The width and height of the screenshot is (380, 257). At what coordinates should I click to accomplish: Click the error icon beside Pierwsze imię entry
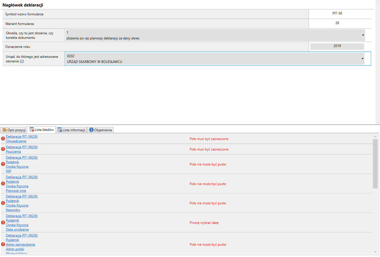tap(3, 184)
